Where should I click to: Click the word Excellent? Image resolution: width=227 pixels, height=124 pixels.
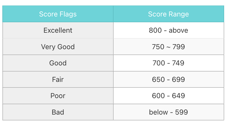pyautogui.click(x=58, y=30)
